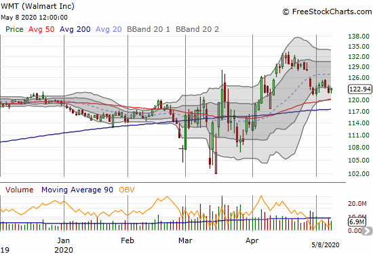Click the 0.00 volume axis label
The image size is (373, 254).
pyautogui.click(x=354, y=231)
